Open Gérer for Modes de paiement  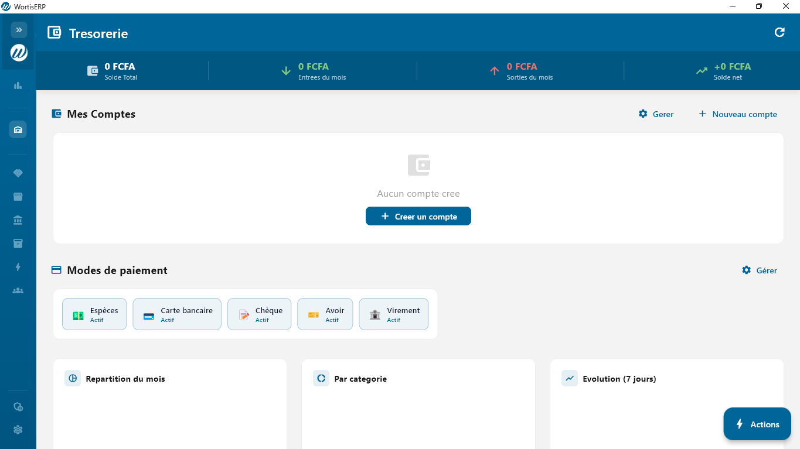click(760, 270)
